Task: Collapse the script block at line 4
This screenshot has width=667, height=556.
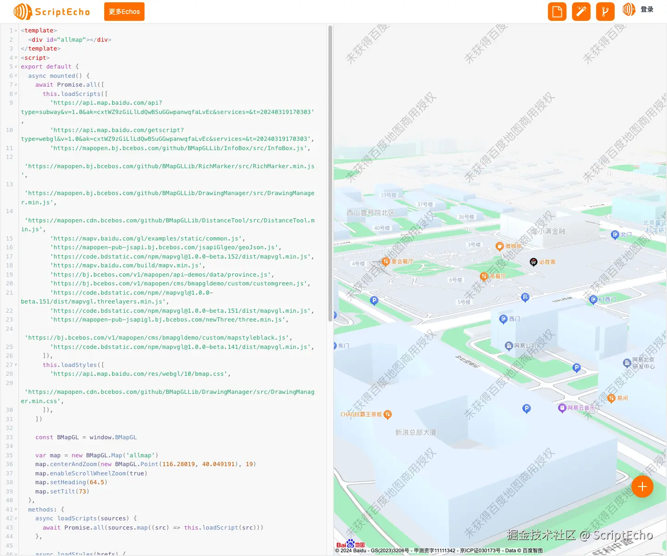Action: click(16, 58)
